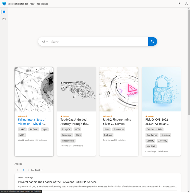The width and height of the screenshot is (190, 193).
Task: Click the Zero-Day tag
Action: coord(163,141)
